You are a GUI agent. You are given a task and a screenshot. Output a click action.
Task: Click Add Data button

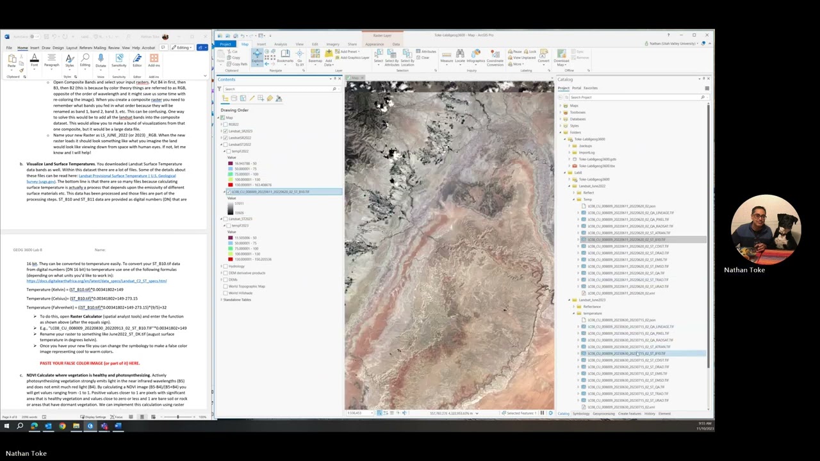[329, 57]
